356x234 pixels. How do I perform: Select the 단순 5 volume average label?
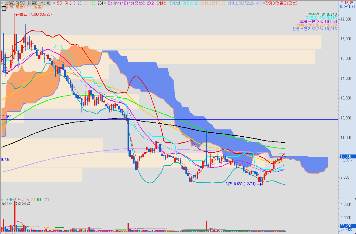[23, 200]
